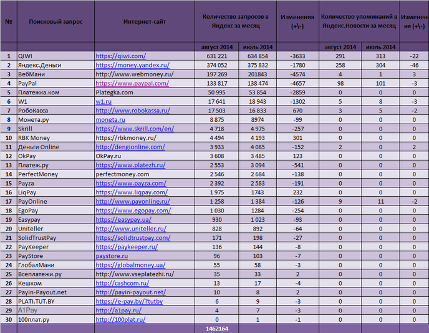
Task: Open https://www.skrill.com/en/ link
Action: coord(135,129)
